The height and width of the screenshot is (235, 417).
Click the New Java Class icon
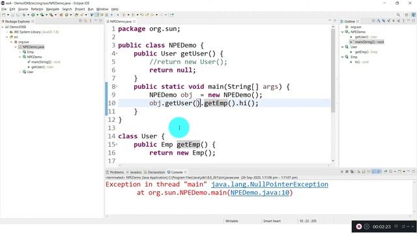point(66,15)
